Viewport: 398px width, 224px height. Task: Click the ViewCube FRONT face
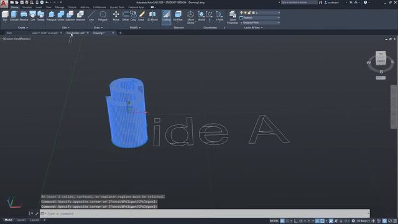tap(381, 61)
